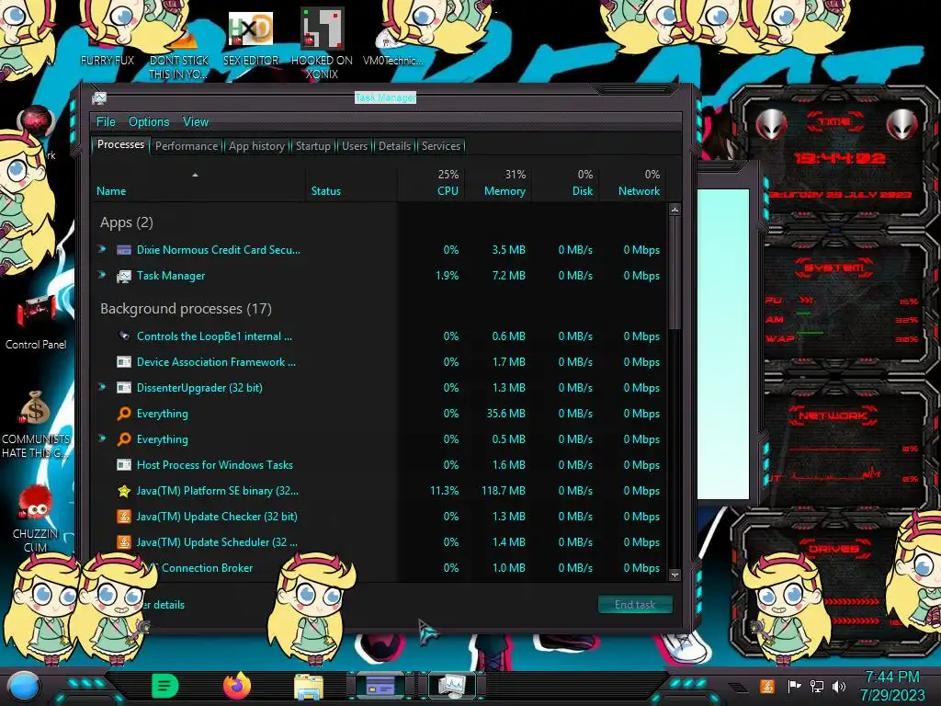The width and height of the screenshot is (941, 706).
Task: Click the Task Manager title bar icon
Action: (x=99, y=97)
